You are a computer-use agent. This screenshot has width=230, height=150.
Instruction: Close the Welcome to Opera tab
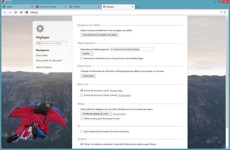[65, 7]
